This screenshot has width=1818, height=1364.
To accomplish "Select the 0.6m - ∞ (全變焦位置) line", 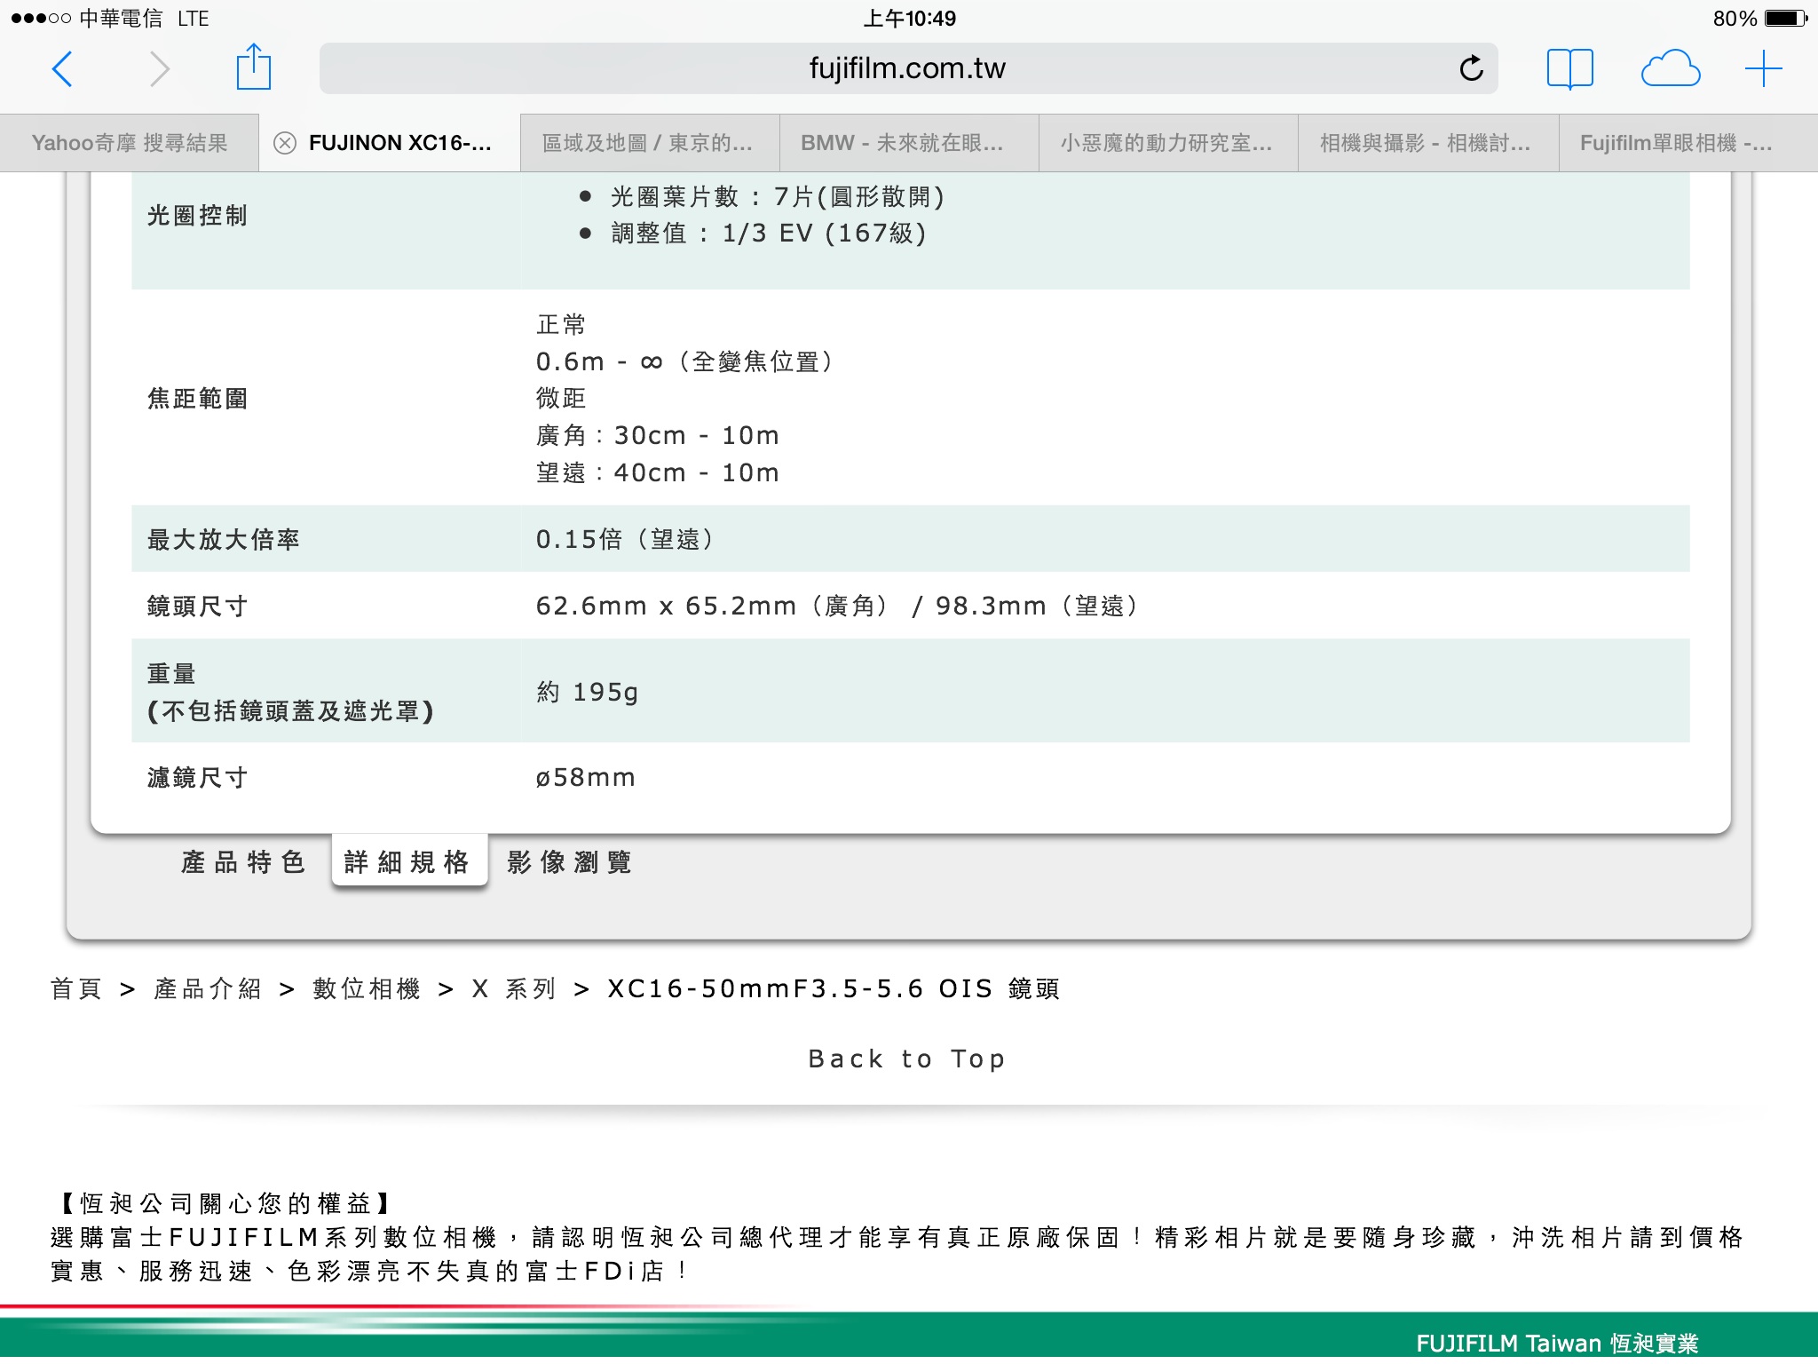I will tap(684, 361).
